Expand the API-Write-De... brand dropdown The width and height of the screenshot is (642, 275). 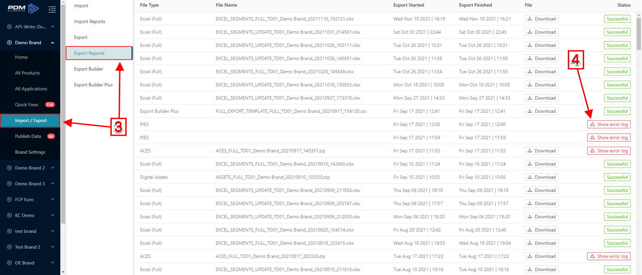[52, 27]
